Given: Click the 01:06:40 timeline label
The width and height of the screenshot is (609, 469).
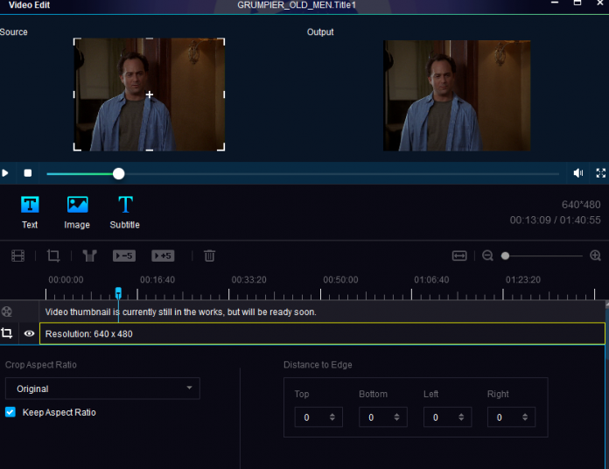Looking at the screenshot, I should click(431, 279).
